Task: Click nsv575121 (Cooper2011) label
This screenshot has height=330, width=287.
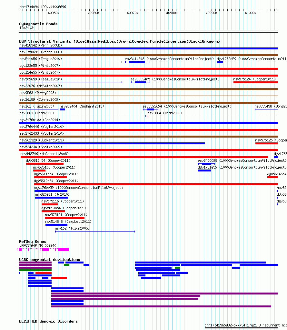Action: (x=66, y=215)
